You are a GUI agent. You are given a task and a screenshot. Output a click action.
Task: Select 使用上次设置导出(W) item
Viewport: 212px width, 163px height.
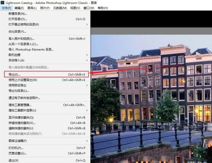click(x=45, y=80)
